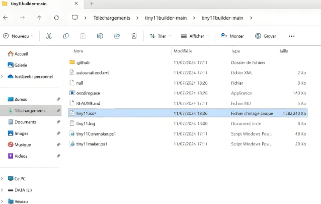This screenshot has height=204, width=321.
Task: Expand the Ce PC tree node
Action: click(x=3, y=178)
